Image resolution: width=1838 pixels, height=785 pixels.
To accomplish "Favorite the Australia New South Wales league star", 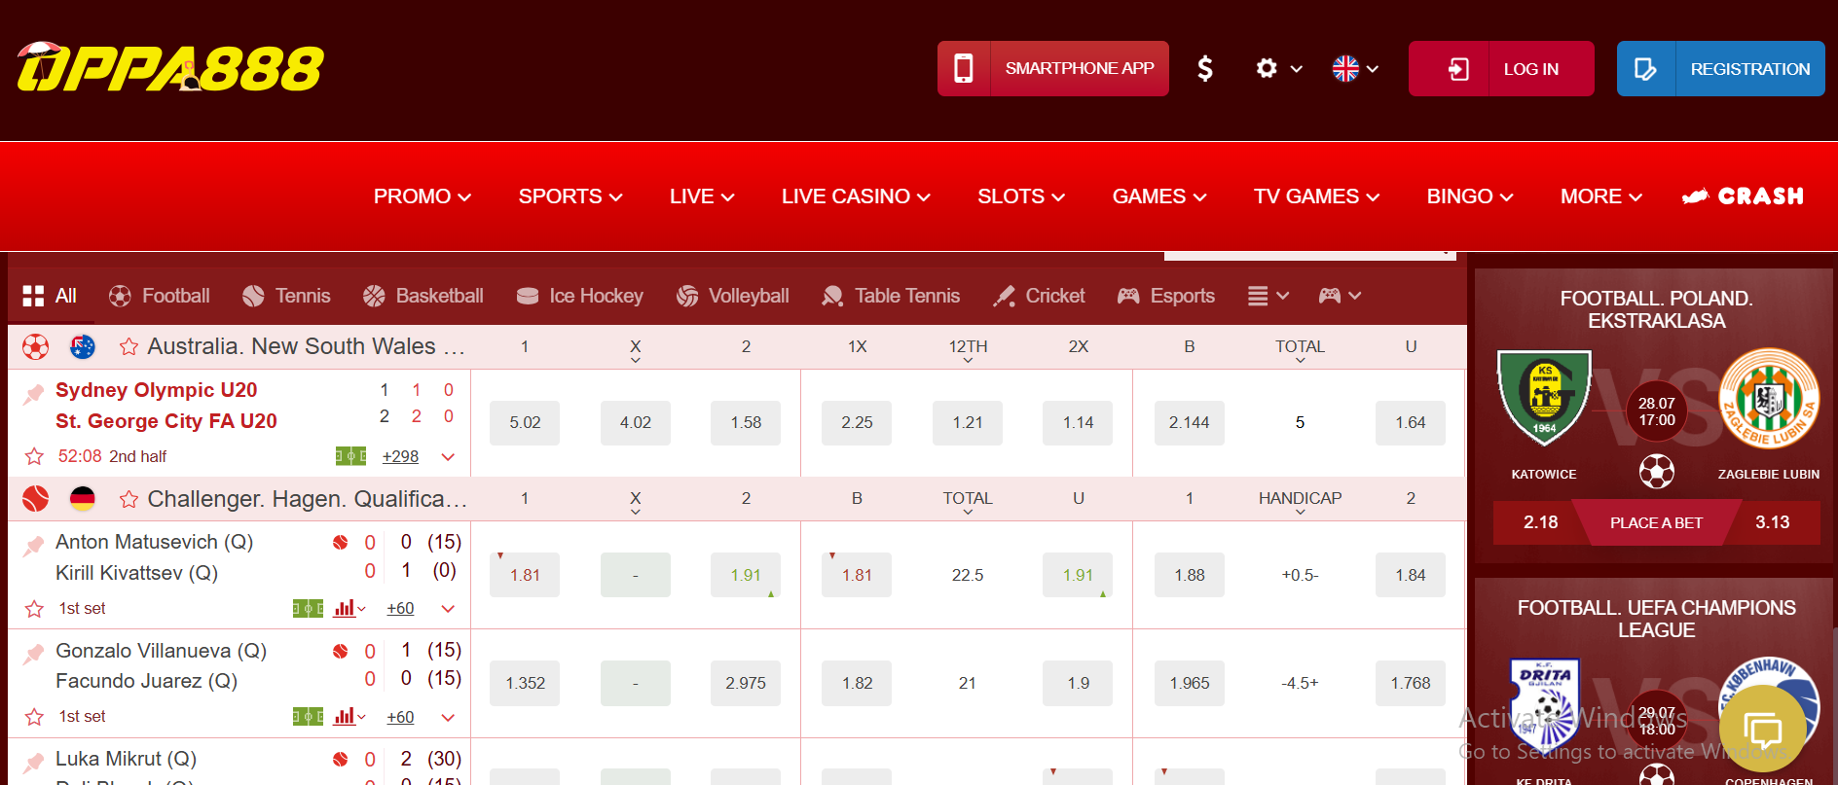I will (x=129, y=346).
